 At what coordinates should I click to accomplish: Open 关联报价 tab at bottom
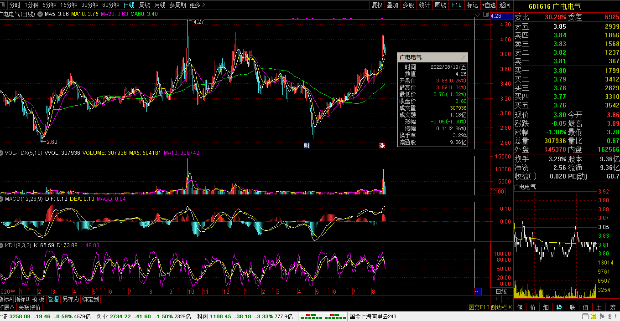click(x=29, y=307)
